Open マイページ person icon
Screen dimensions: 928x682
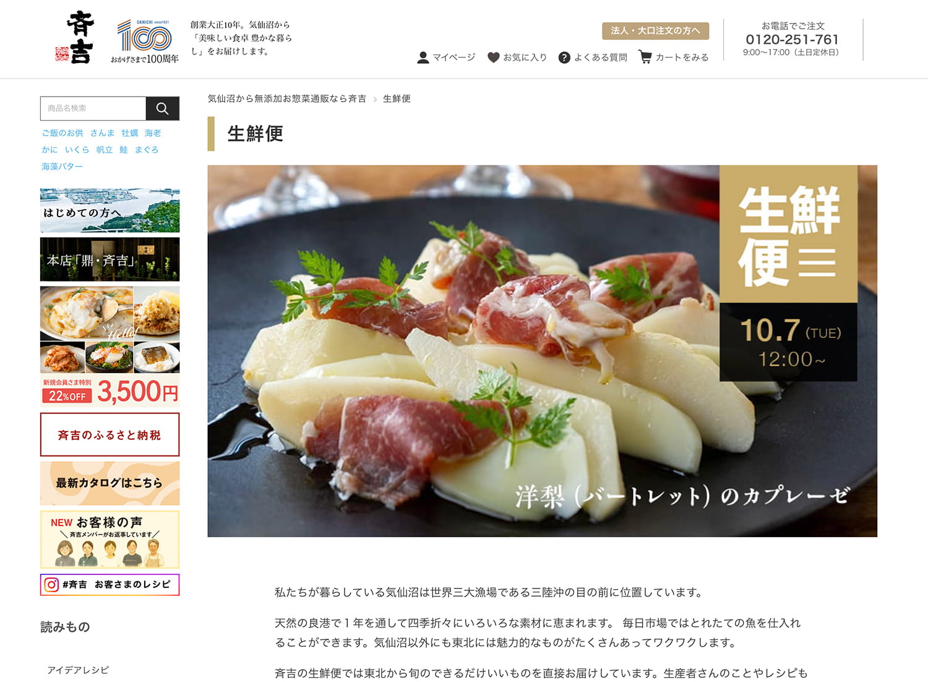pyautogui.click(x=423, y=58)
